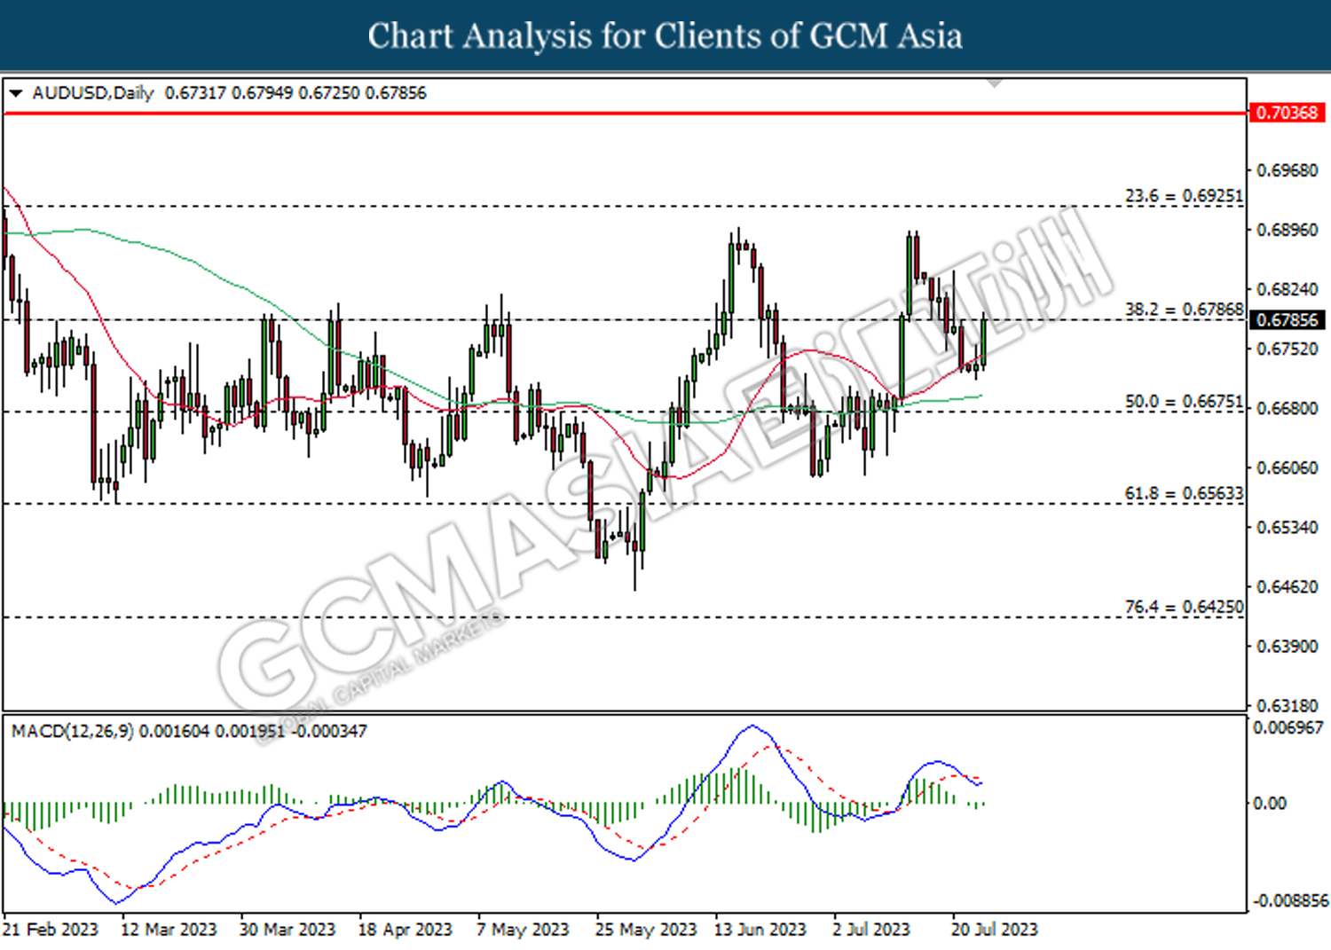The image size is (1331, 950).
Task: Click the MACD(12,26,9) indicator label
Action: [73, 731]
